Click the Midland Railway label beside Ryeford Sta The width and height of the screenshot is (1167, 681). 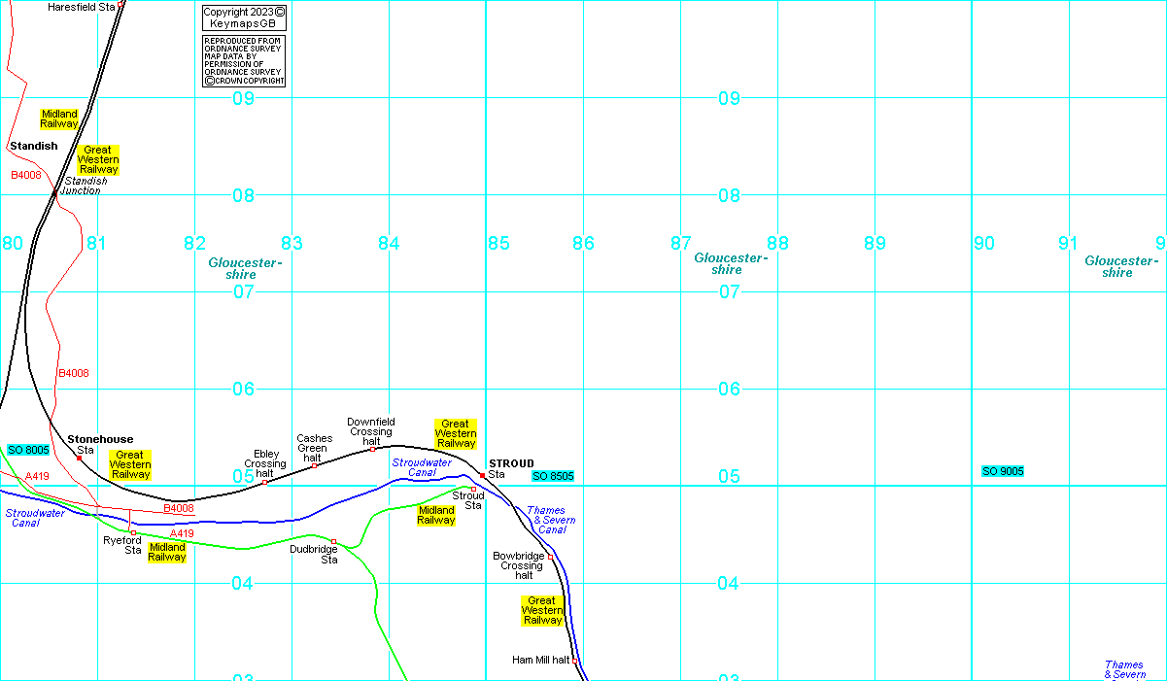tap(167, 553)
